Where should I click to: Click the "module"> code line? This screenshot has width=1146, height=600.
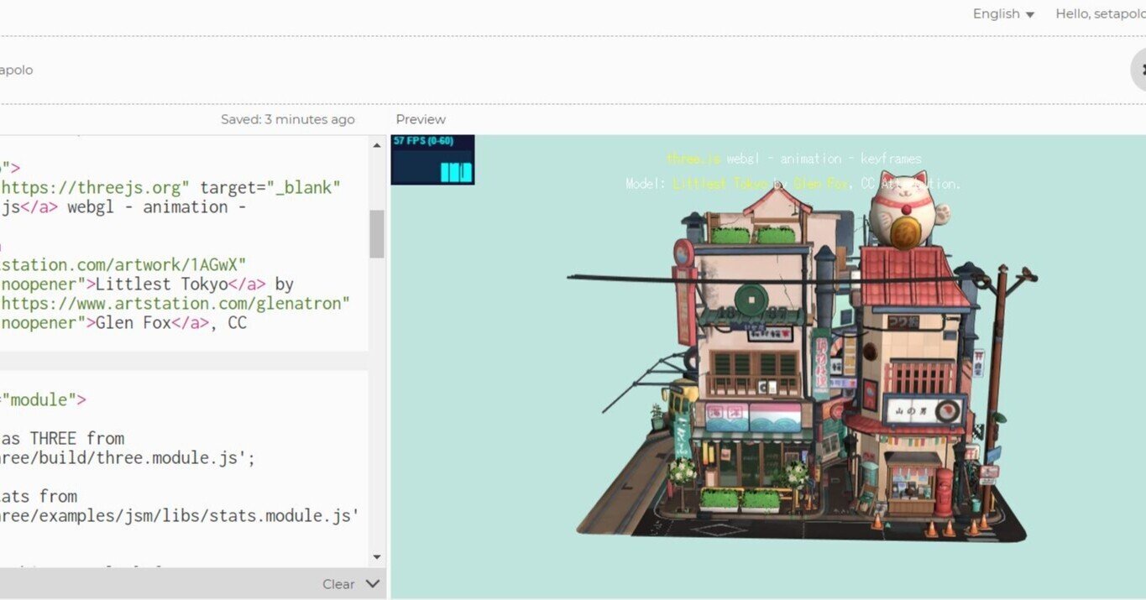pos(43,400)
